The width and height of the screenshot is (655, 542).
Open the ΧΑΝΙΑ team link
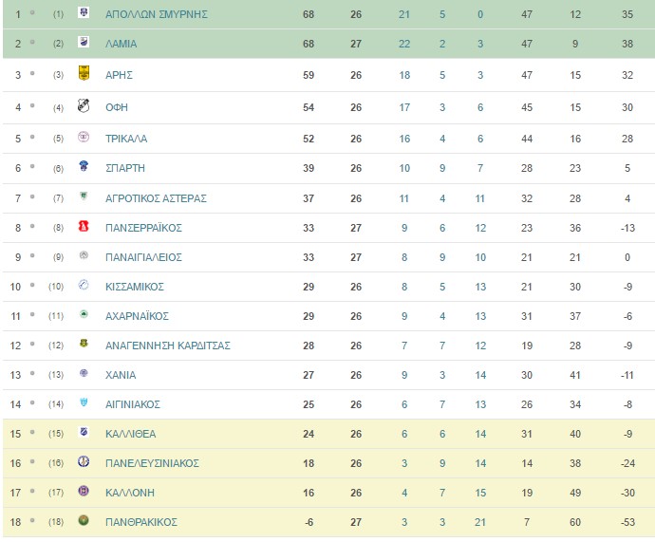point(121,375)
